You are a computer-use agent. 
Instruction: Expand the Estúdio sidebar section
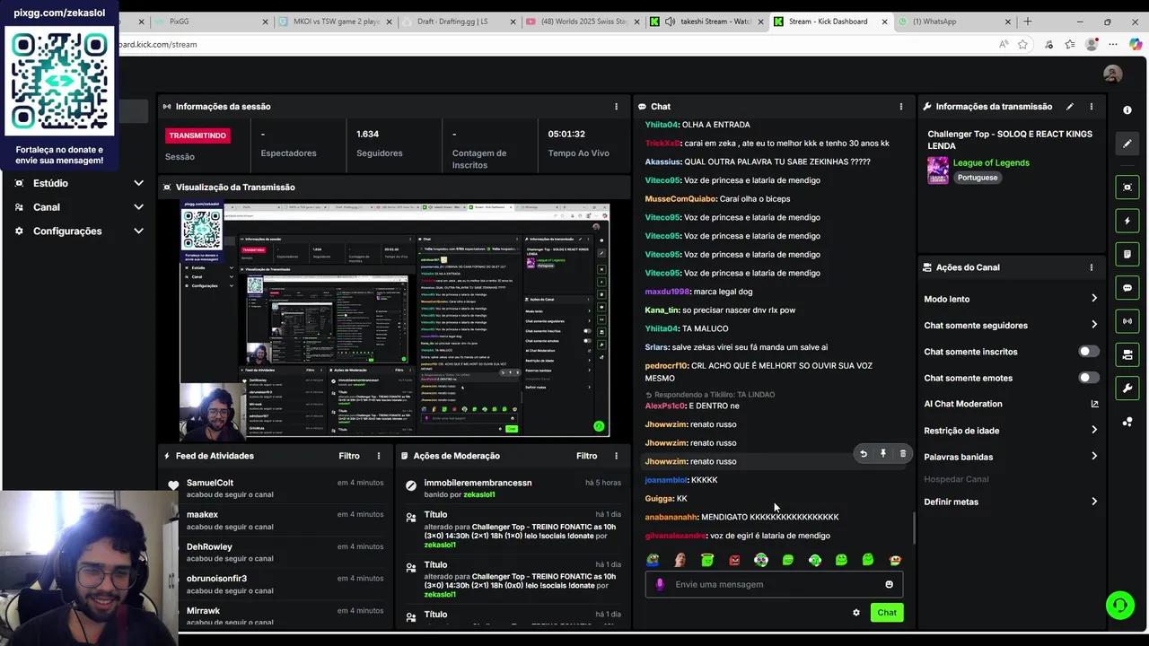138,183
